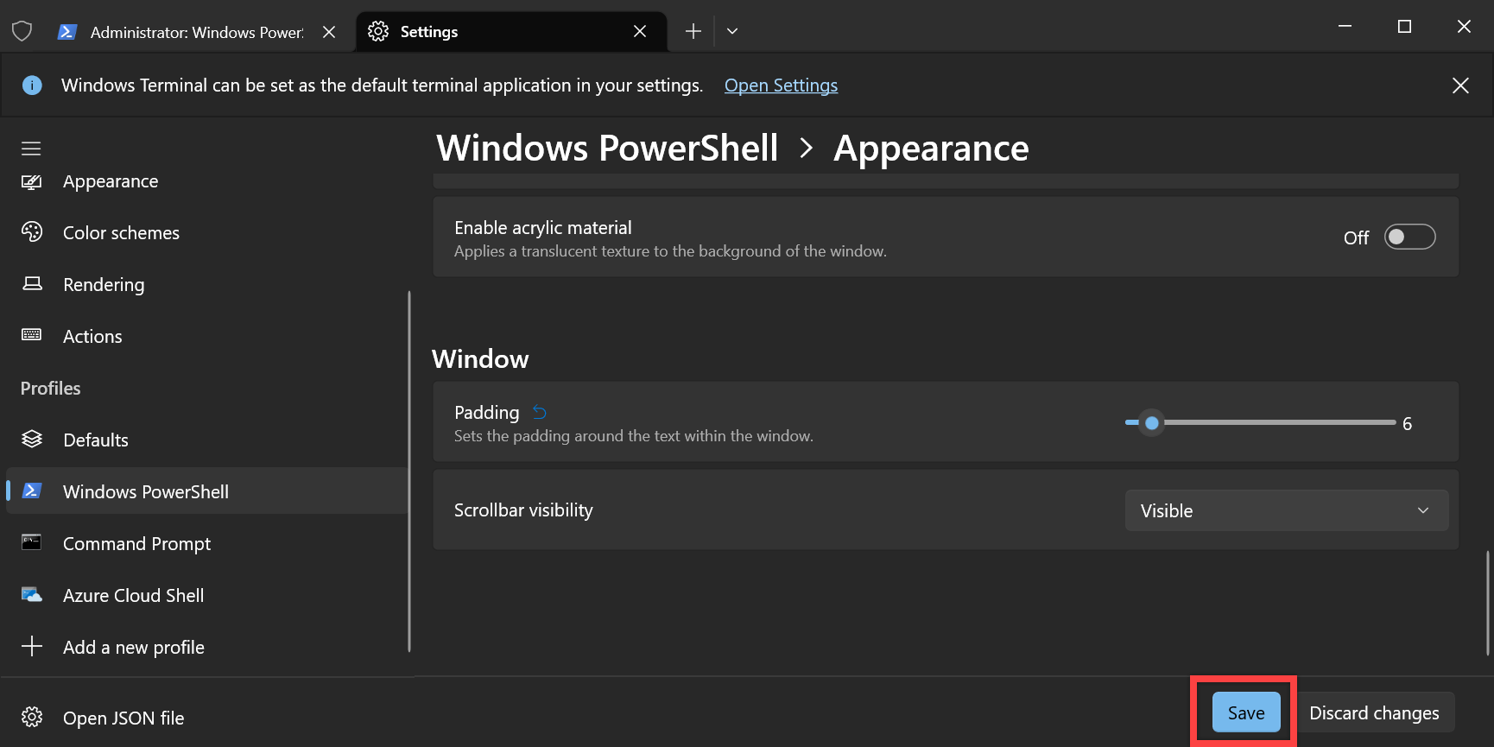Open the Scrollbar visibility dropdown
This screenshot has height=747, width=1494.
(x=1287, y=510)
